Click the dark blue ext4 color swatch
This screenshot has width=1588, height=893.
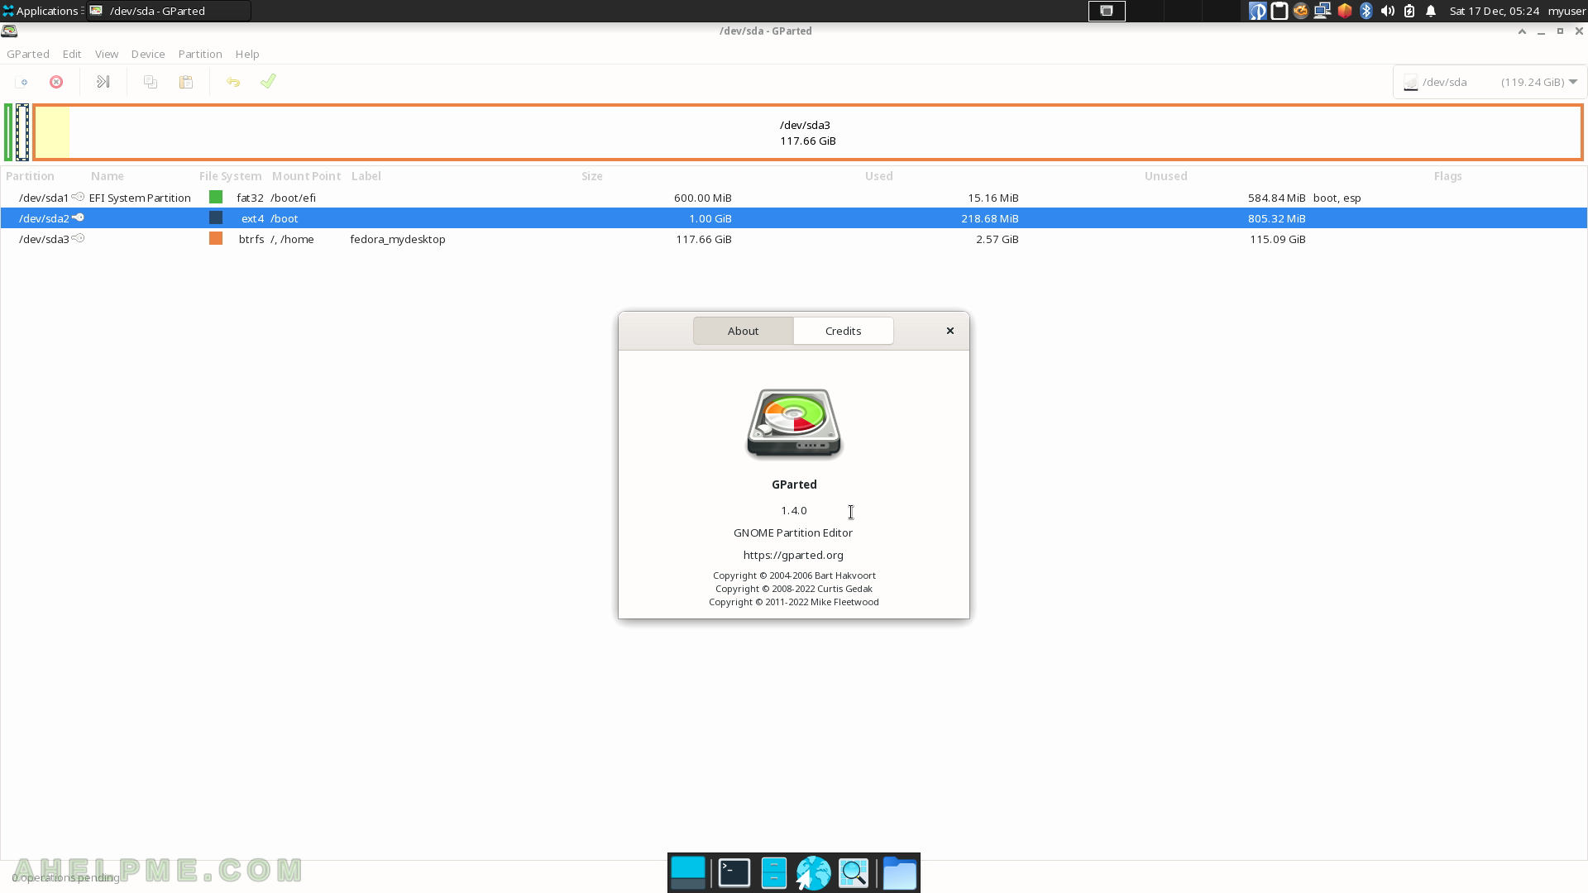click(x=216, y=217)
